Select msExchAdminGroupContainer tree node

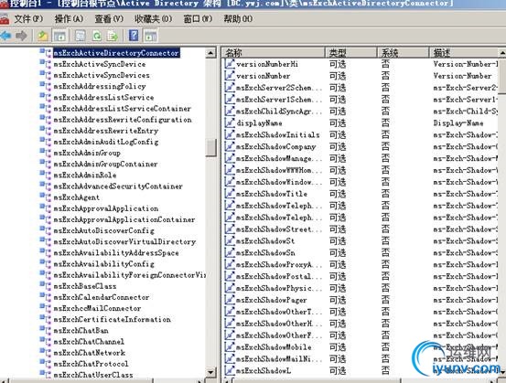pyautogui.click(x=105, y=164)
